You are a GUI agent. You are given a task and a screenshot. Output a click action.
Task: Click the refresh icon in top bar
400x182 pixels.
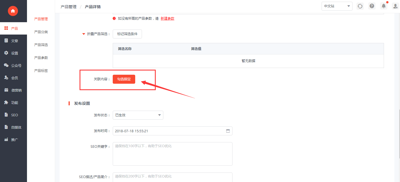point(360,6)
